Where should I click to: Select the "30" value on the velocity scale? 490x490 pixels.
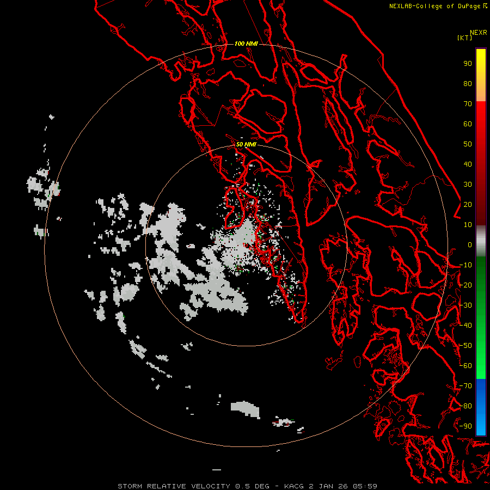point(468,185)
